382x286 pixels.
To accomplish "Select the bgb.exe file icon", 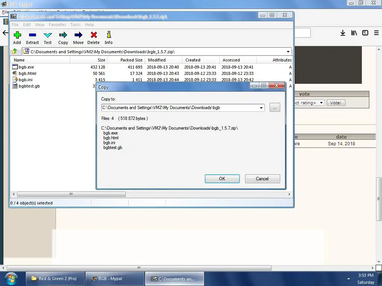I will [x=15, y=67].
